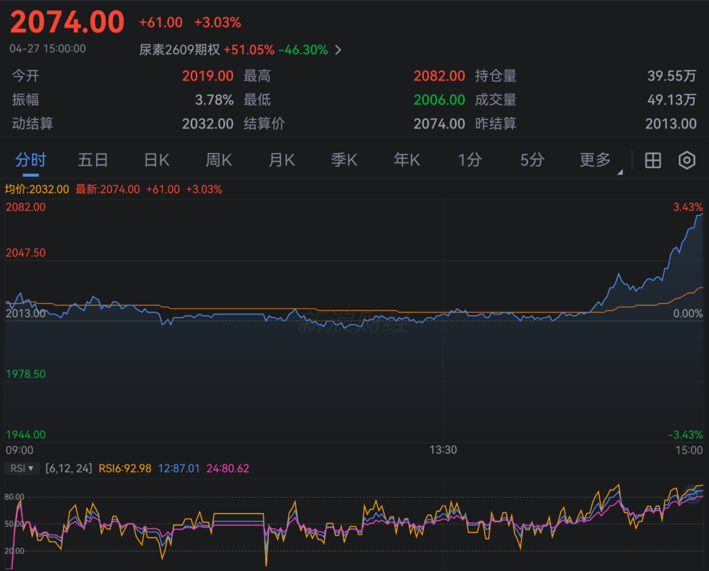Expand the 更多 period menu

point(595,160)
